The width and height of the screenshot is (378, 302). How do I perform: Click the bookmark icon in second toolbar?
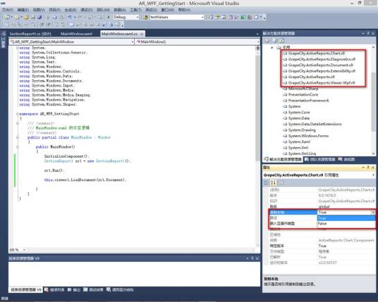click(72, 25)
